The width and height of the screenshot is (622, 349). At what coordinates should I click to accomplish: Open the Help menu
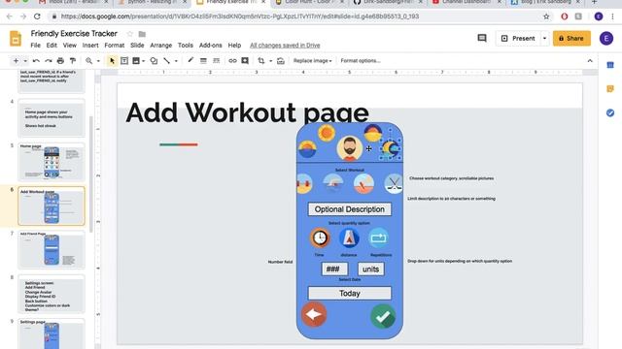coord(234,46)
